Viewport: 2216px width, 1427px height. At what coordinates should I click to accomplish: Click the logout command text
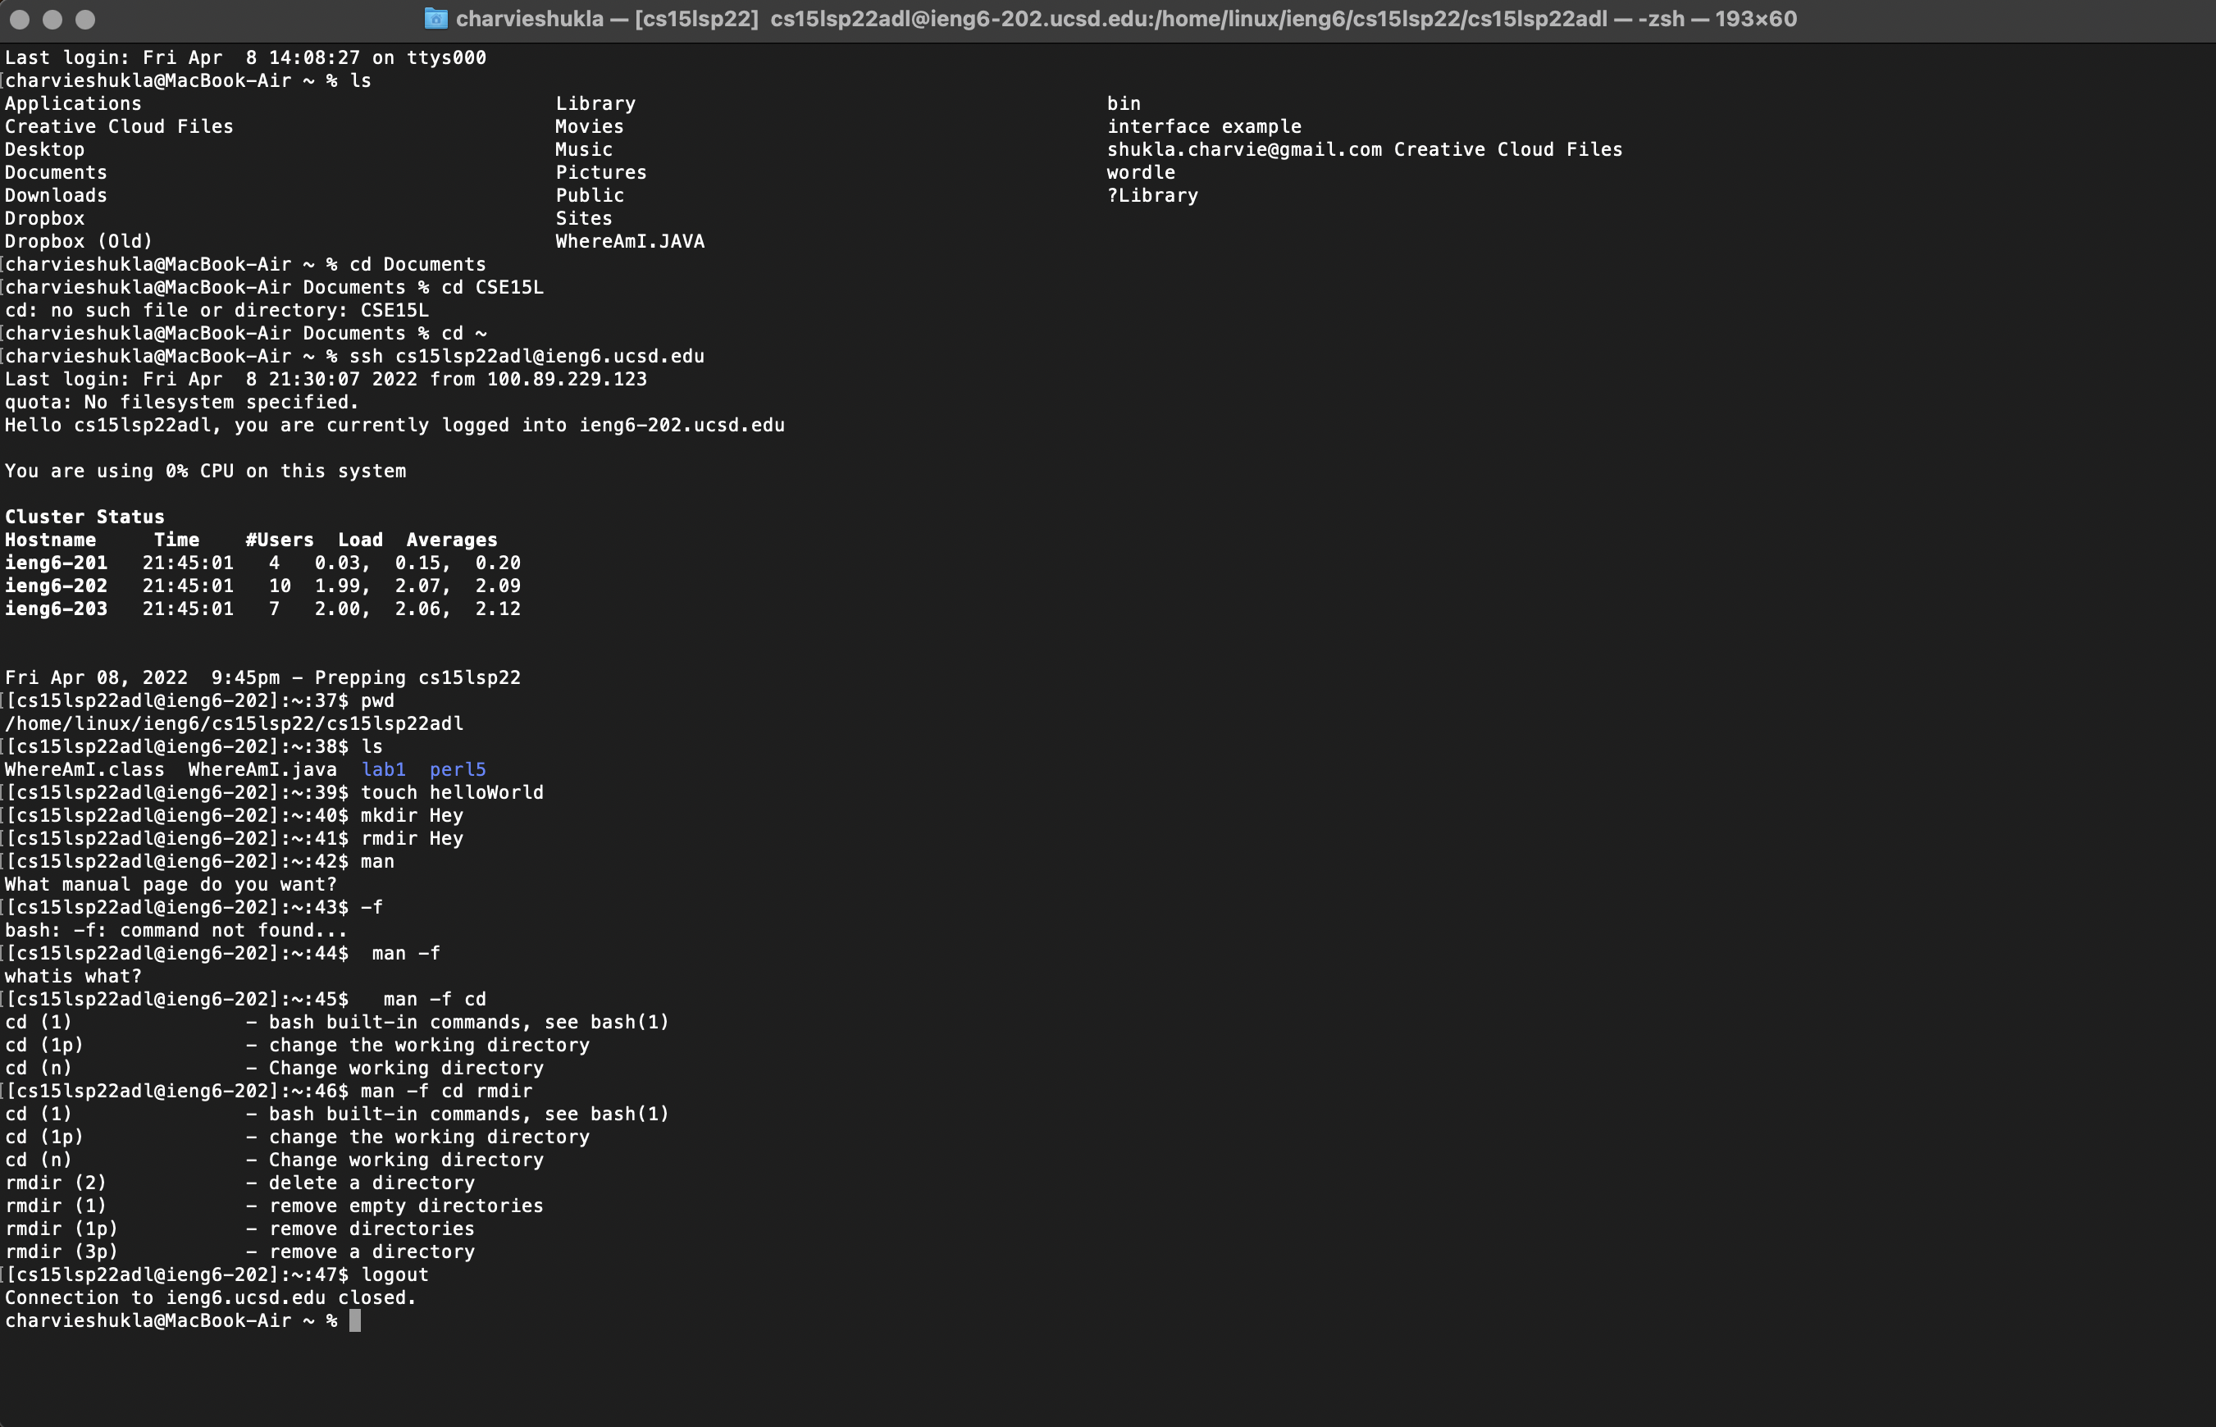[x=394, y=1274]
